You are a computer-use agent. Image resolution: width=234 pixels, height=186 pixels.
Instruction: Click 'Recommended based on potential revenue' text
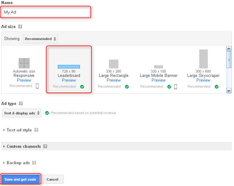(x=84, y=113)
